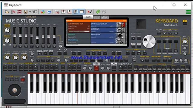
Task: Toggle the Lower On/Off sound button
Action: coord(159,51)
